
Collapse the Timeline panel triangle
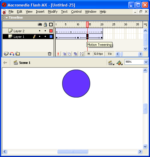tap(7, 18)
